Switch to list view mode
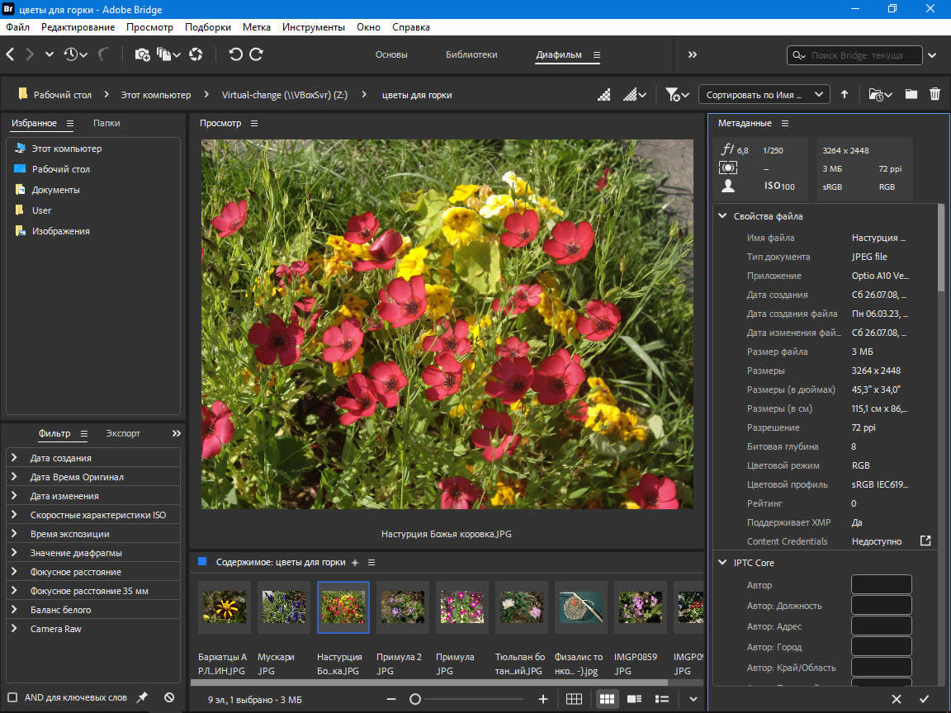951x713 pixels. coord(661,699)
